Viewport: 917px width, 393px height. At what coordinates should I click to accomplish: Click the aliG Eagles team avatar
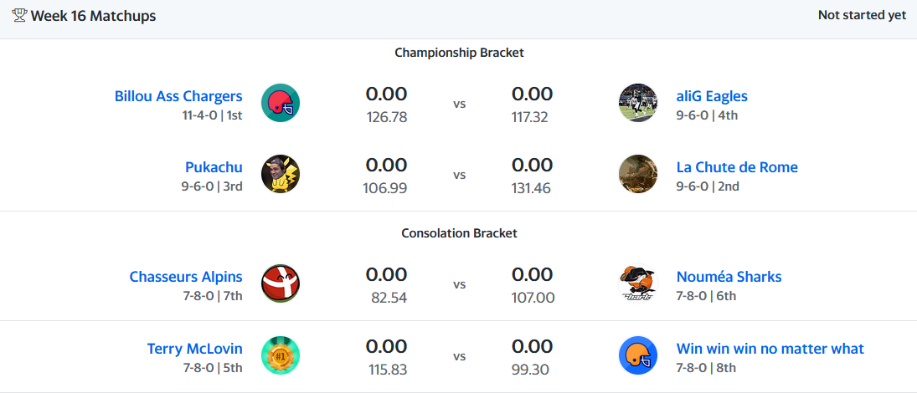click(x=638, y=104)
